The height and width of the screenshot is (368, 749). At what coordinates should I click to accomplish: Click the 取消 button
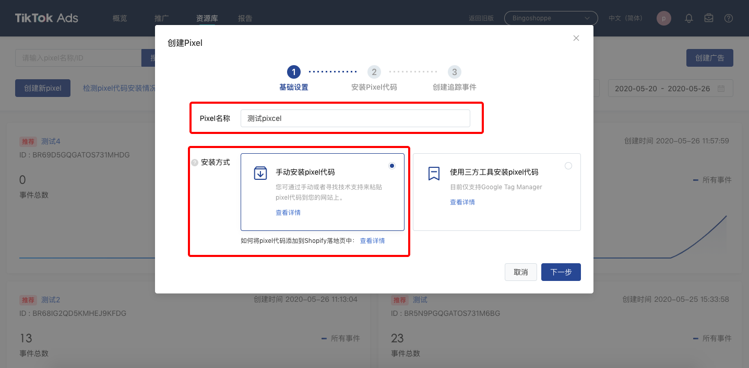tap(520, 272)
